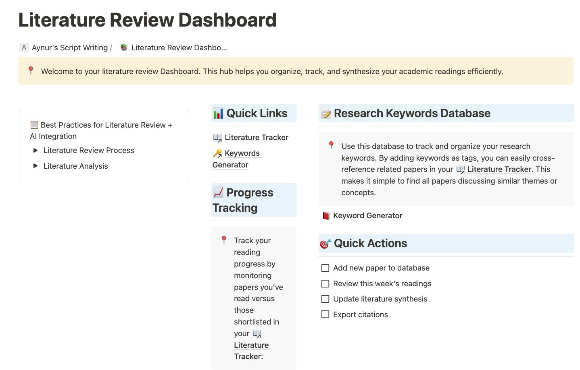
Task: Click the key icon beside Keywords Generator
Action: [x=217, y=153]
